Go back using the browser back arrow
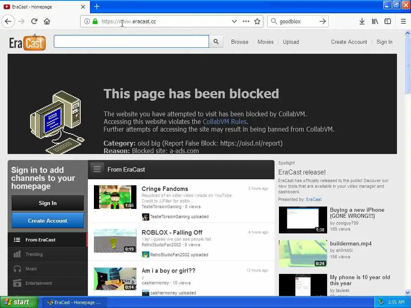The width and height of the screenshot is (411, 308). coord(8,22)
